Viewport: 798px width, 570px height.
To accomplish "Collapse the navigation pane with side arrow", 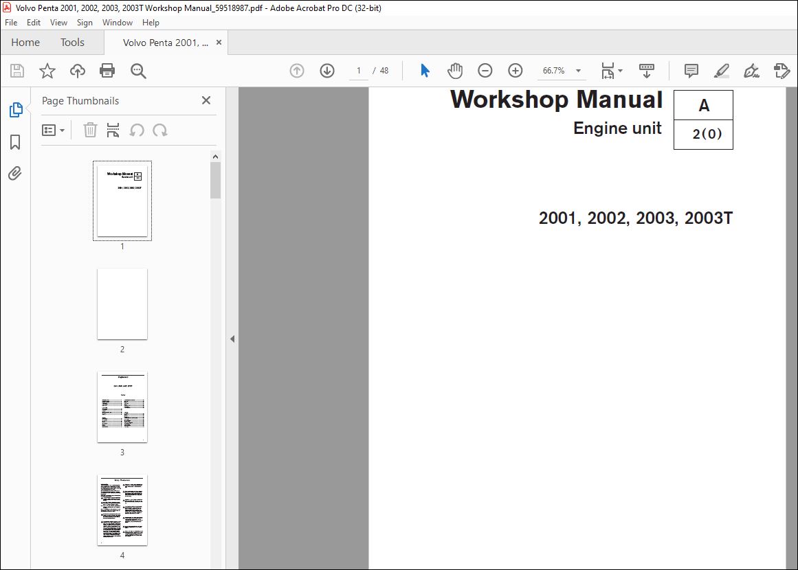I will pos(232,339).
